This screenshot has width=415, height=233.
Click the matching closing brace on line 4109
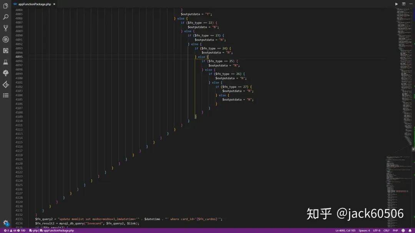point(196,116)
